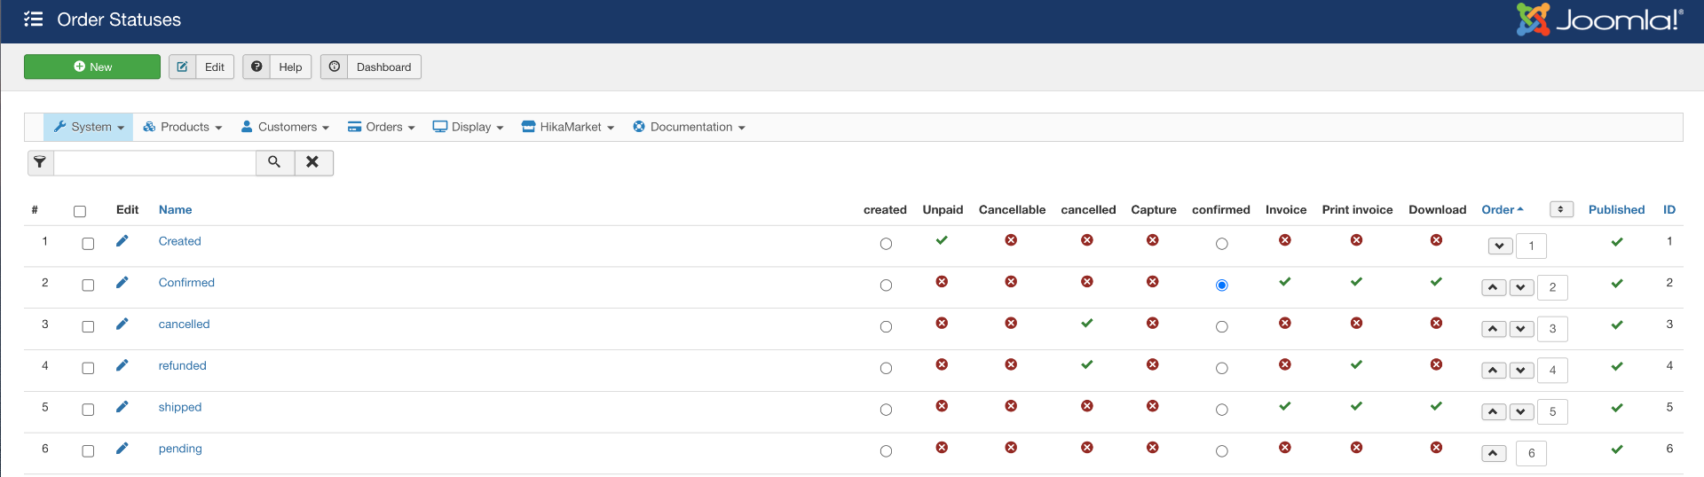Click the save order icon button
Screen dimensions: 1704x477
tap(1560, 209)
